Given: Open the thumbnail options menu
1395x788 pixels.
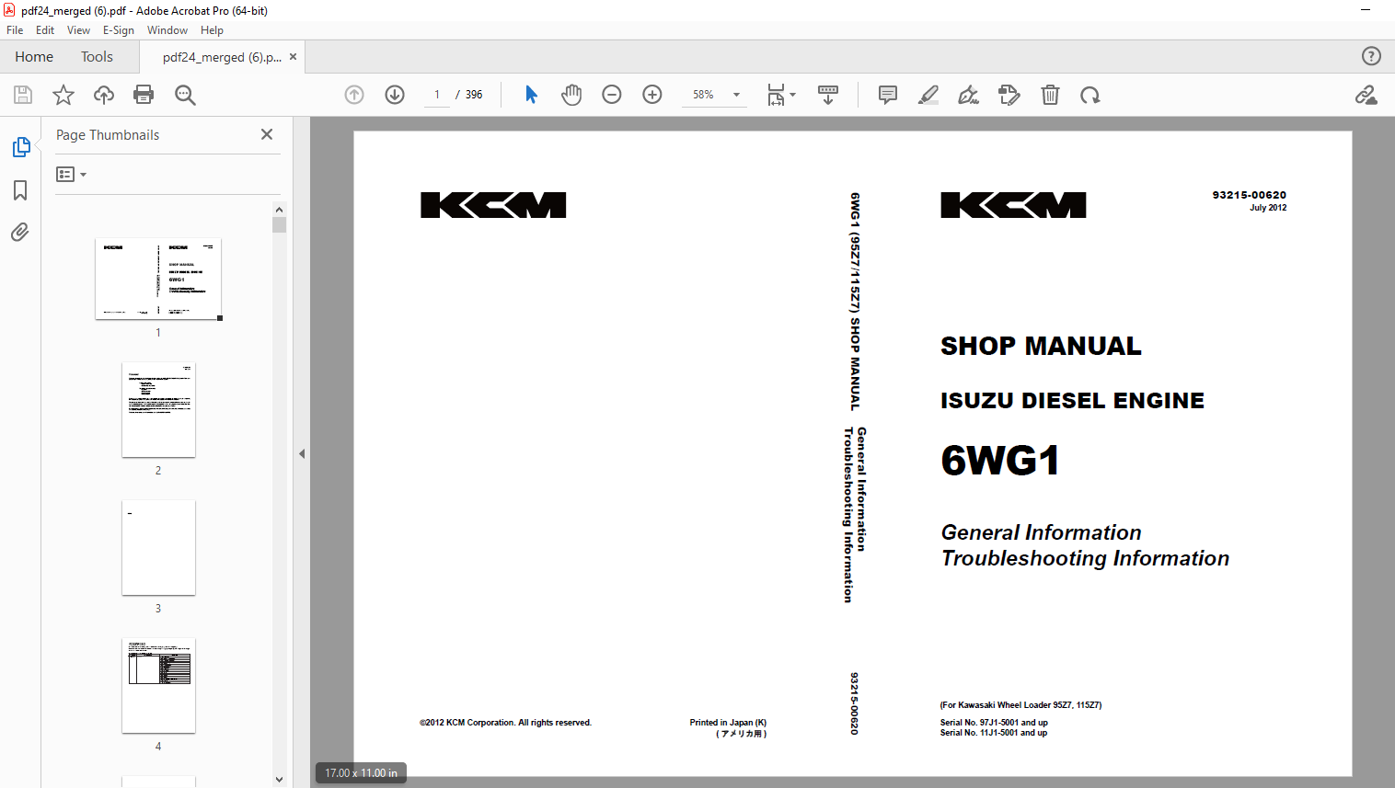Looking at the screenshot, I should 71,175.
